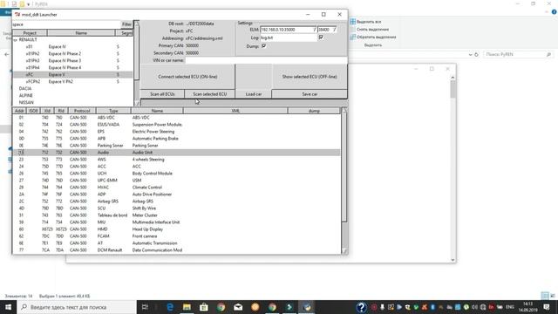The image size is (558, 314).
Task: Click Обратить выделение in Explorer ribbon
Action: pyautogui.click(x=373, y=37)
